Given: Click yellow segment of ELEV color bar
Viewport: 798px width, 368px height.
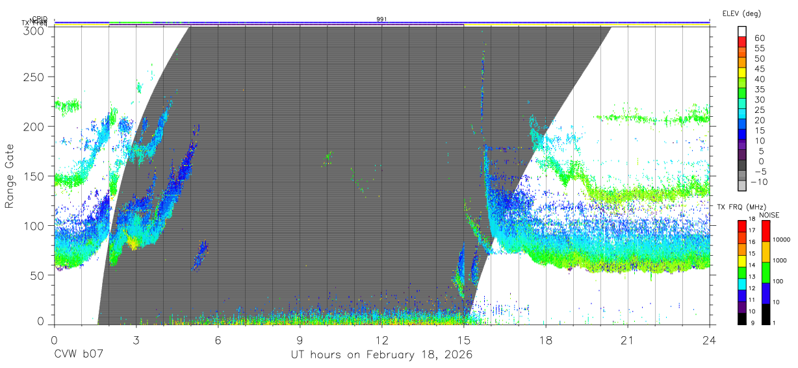Looking at the screenshot, I should tap(742, 73).
